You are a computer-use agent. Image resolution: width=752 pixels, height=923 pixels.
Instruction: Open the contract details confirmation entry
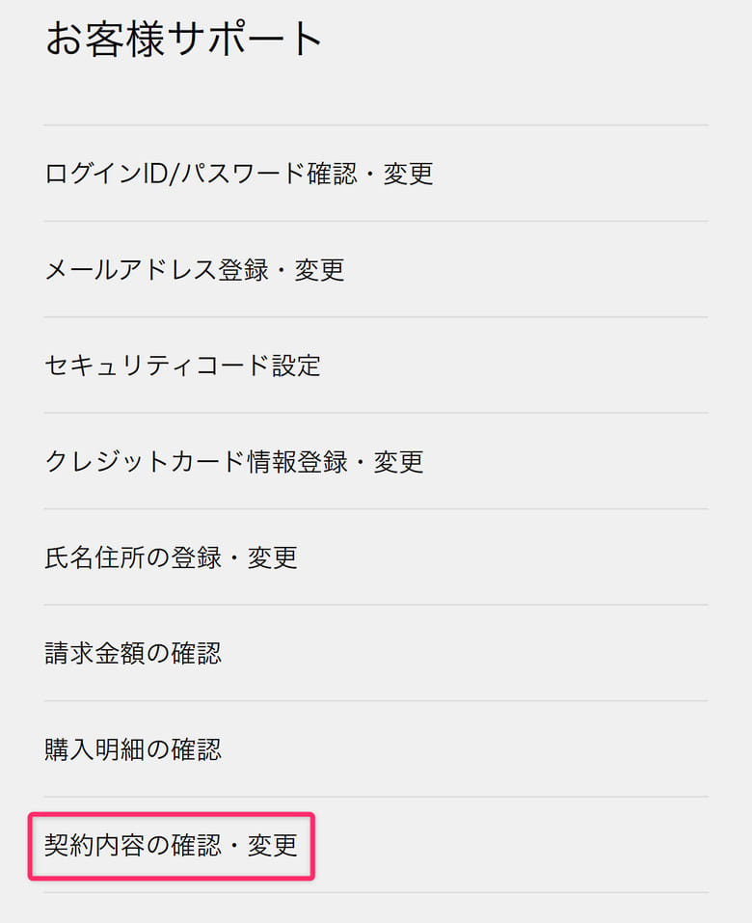pos(171,845)
